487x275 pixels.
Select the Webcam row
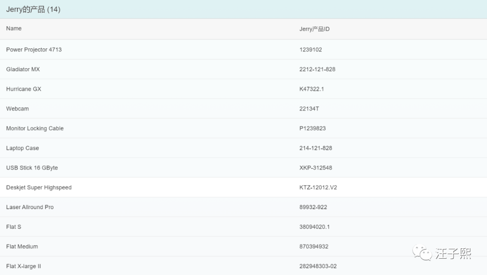[x=243, y=108]
